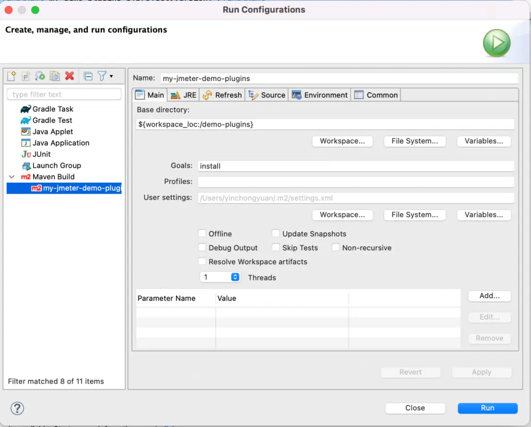
Task: Click the funnel filter icon
Action: pos(102,76)
